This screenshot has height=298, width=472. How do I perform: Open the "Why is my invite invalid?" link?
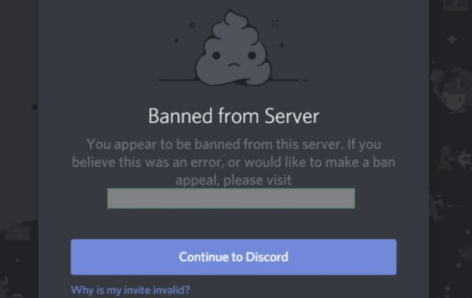130,290
